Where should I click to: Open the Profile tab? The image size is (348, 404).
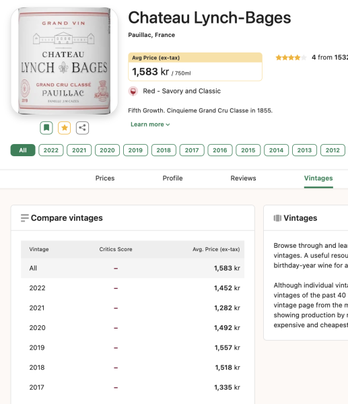[172, 178]
